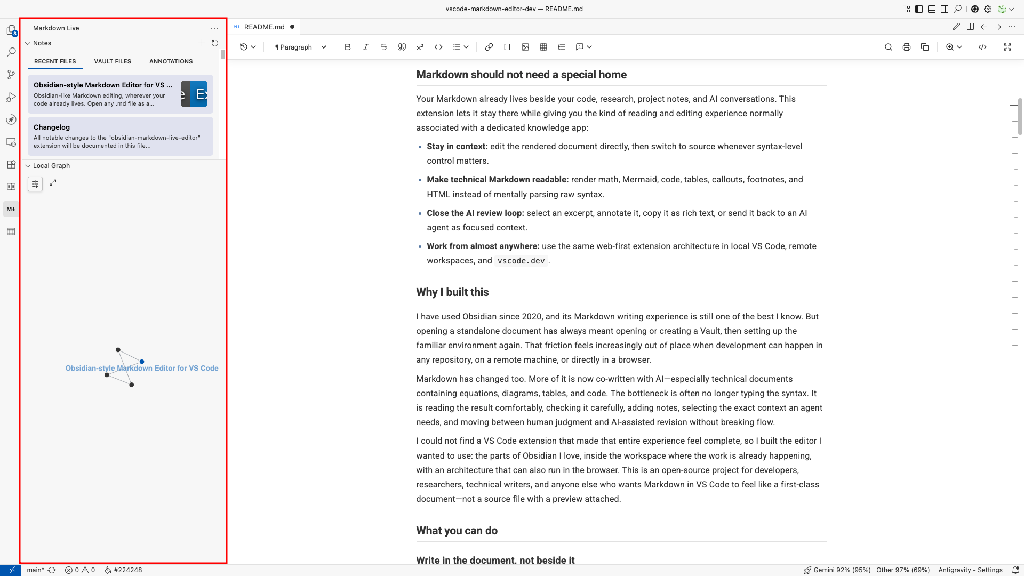Select the README.md editor tab

[264, 27]
